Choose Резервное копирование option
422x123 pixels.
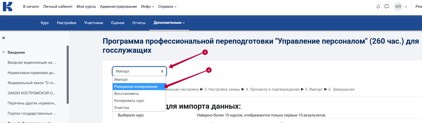tap(139, 87)
